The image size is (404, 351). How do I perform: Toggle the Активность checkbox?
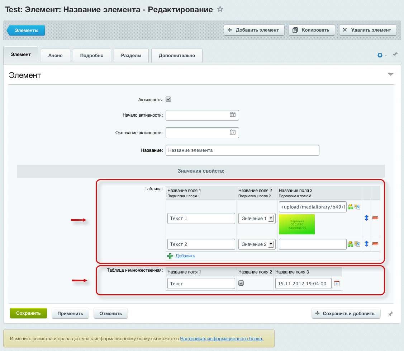click(168, 99)
